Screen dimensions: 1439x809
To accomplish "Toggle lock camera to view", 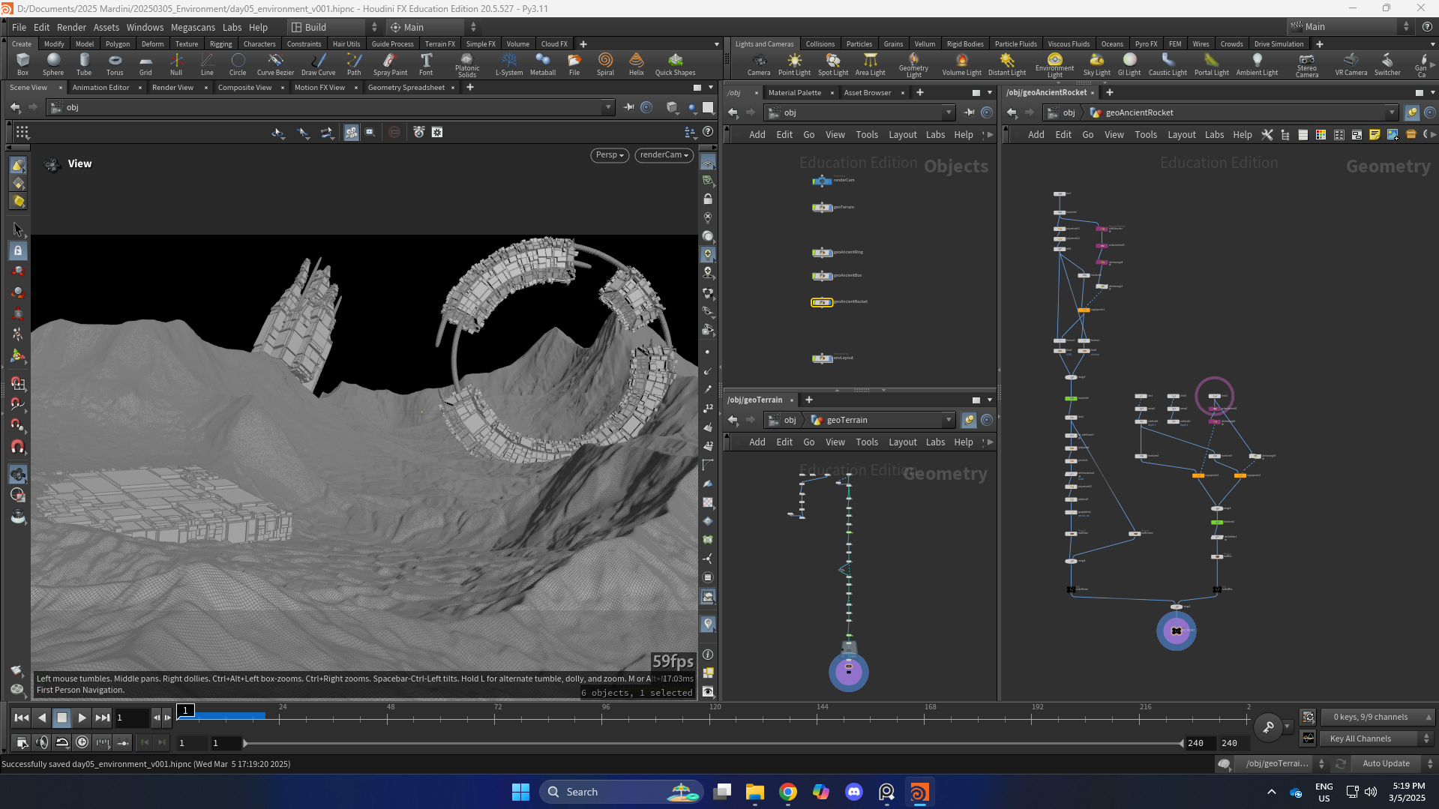I will click(x=708, y=199).
